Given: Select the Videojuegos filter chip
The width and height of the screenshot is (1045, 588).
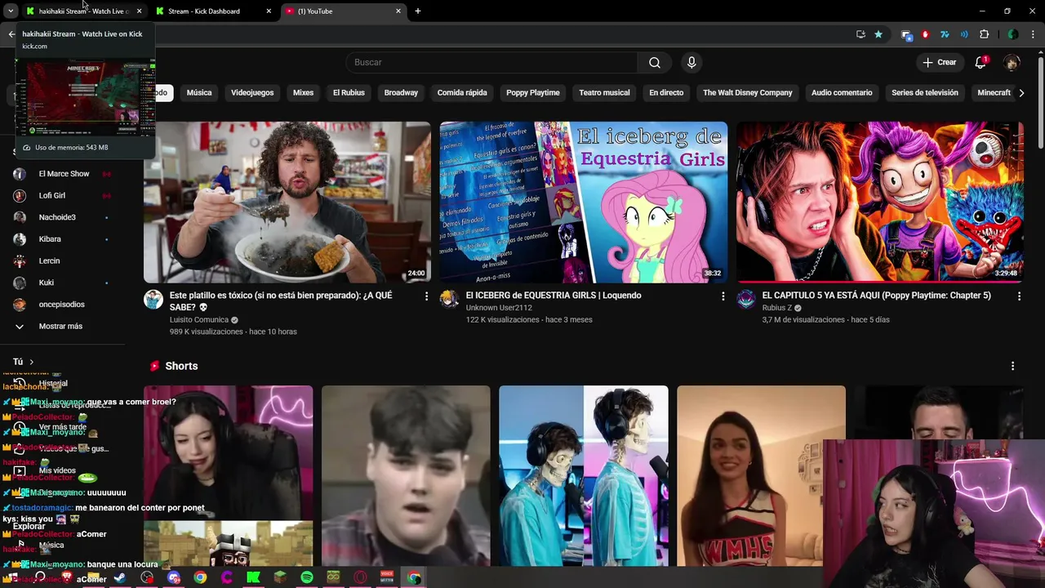Looking at the screenshot, I should pos(252,93).
